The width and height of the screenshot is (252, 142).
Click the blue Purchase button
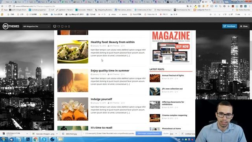click(230, 26)
